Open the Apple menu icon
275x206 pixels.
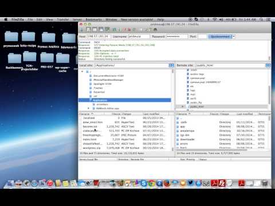[6, 19]
